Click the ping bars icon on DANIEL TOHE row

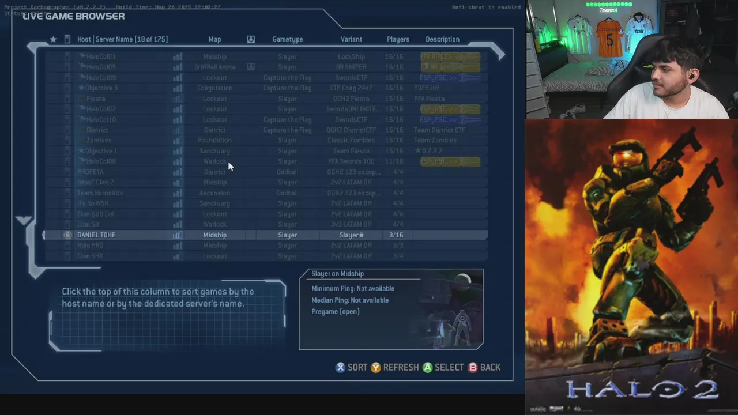point(178,235)
